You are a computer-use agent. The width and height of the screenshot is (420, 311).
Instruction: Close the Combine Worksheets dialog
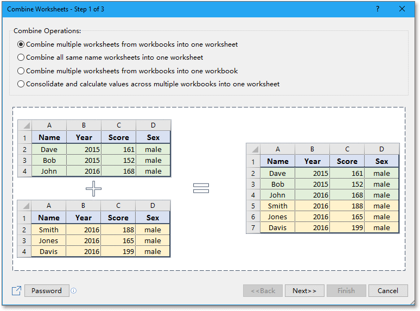click(402, 9)
